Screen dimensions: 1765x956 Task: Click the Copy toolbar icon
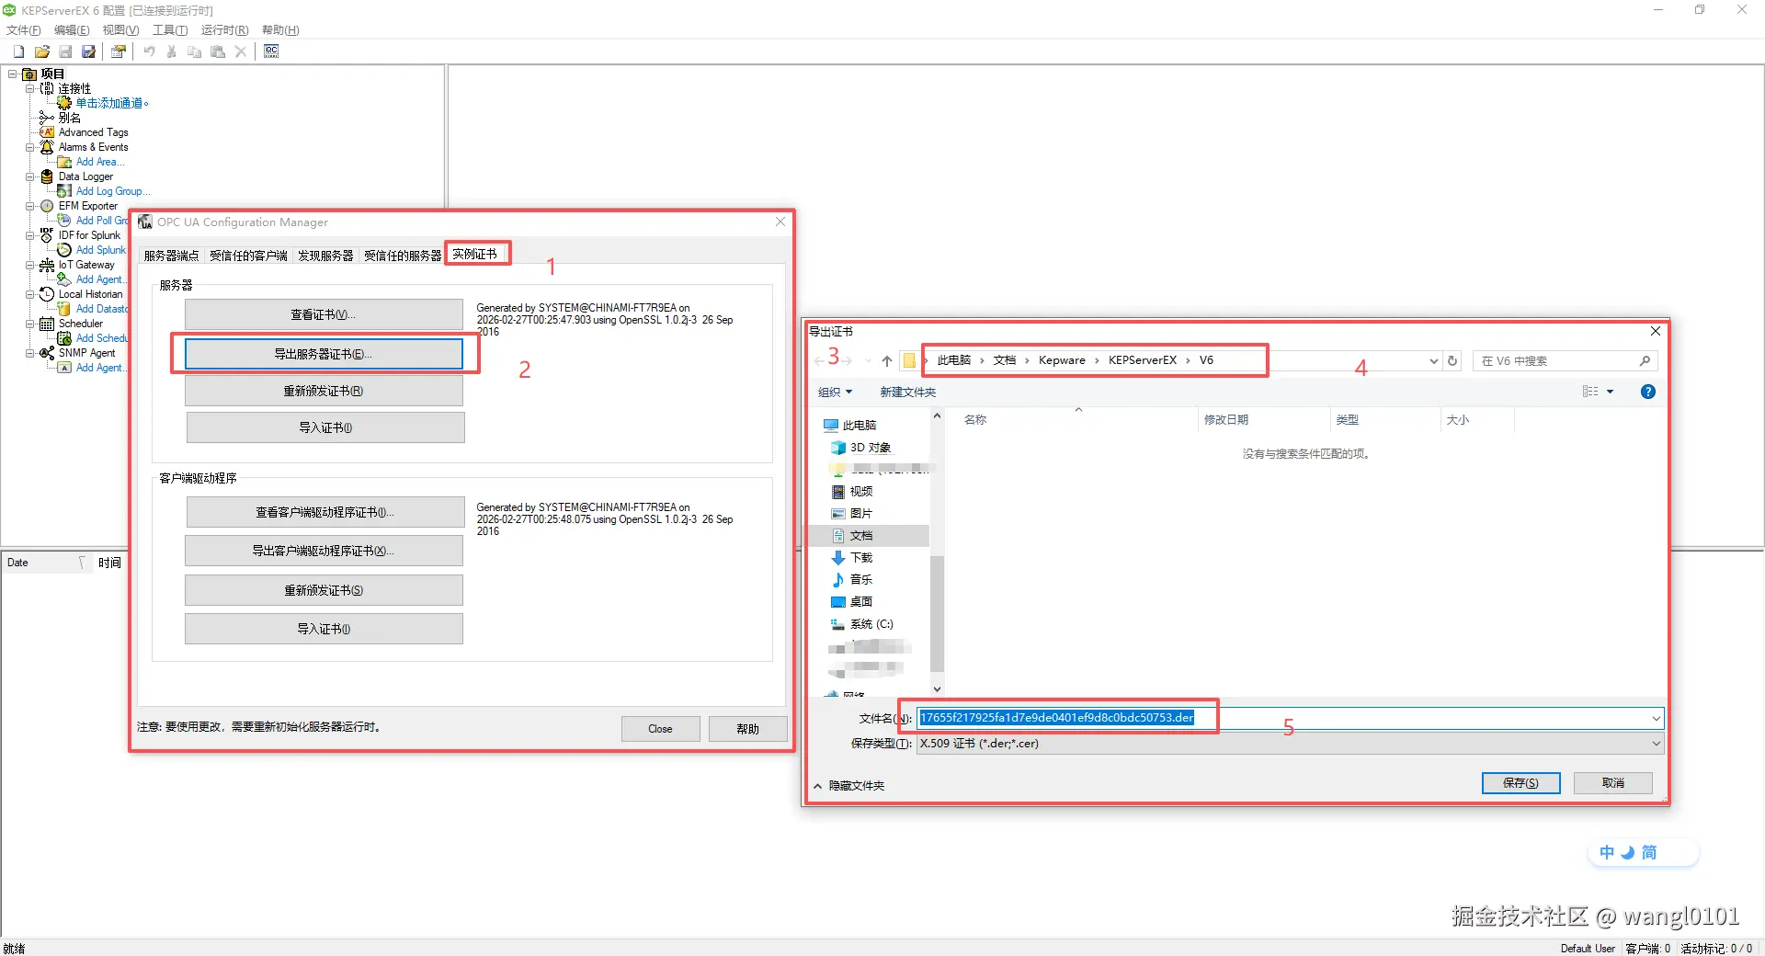pyautogui.click(x=194, y=51)
